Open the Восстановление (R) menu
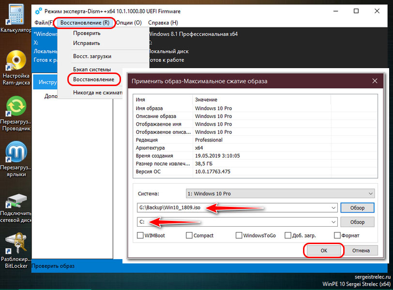This screenshot has width=393, height=290. [x=85, y=23]
